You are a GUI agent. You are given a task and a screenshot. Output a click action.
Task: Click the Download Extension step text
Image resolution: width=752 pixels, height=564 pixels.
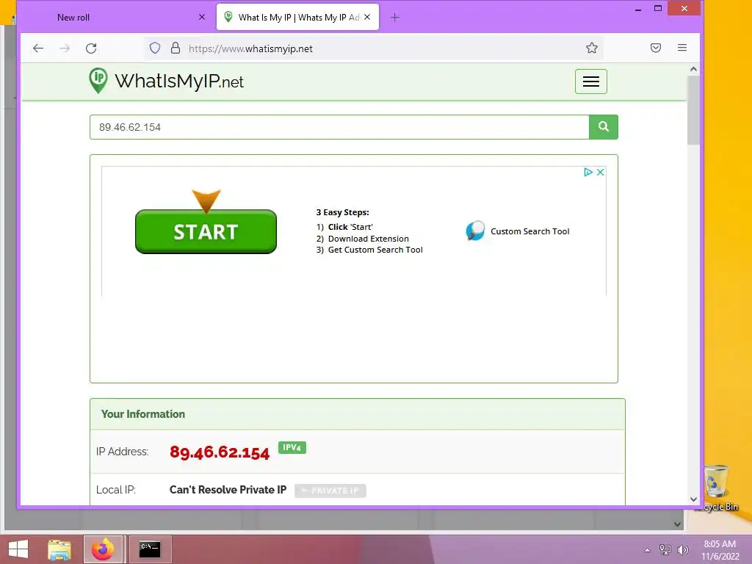[x=369, y=239]
